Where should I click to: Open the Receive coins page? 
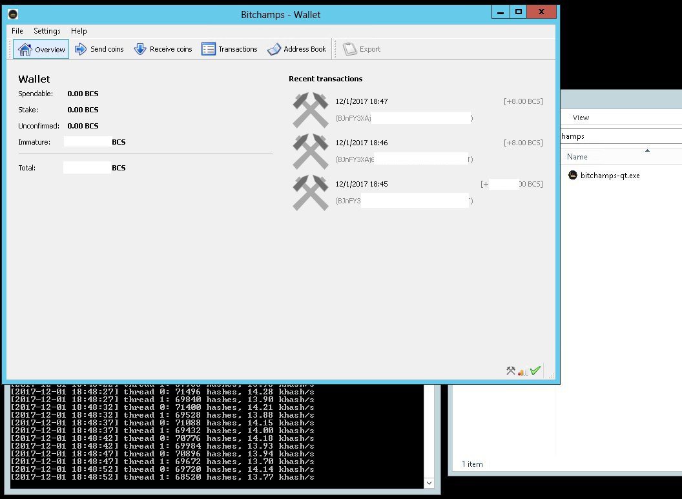coord(163,49)
